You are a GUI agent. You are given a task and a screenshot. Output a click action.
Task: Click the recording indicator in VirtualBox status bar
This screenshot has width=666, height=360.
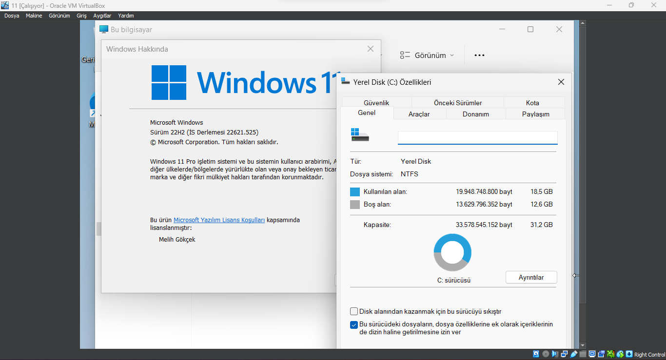[602, 354]
